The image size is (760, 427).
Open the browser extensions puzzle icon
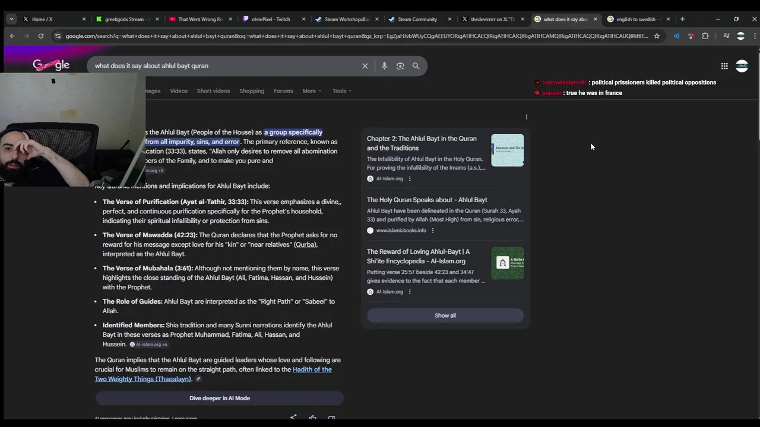[x=705, y=36]
